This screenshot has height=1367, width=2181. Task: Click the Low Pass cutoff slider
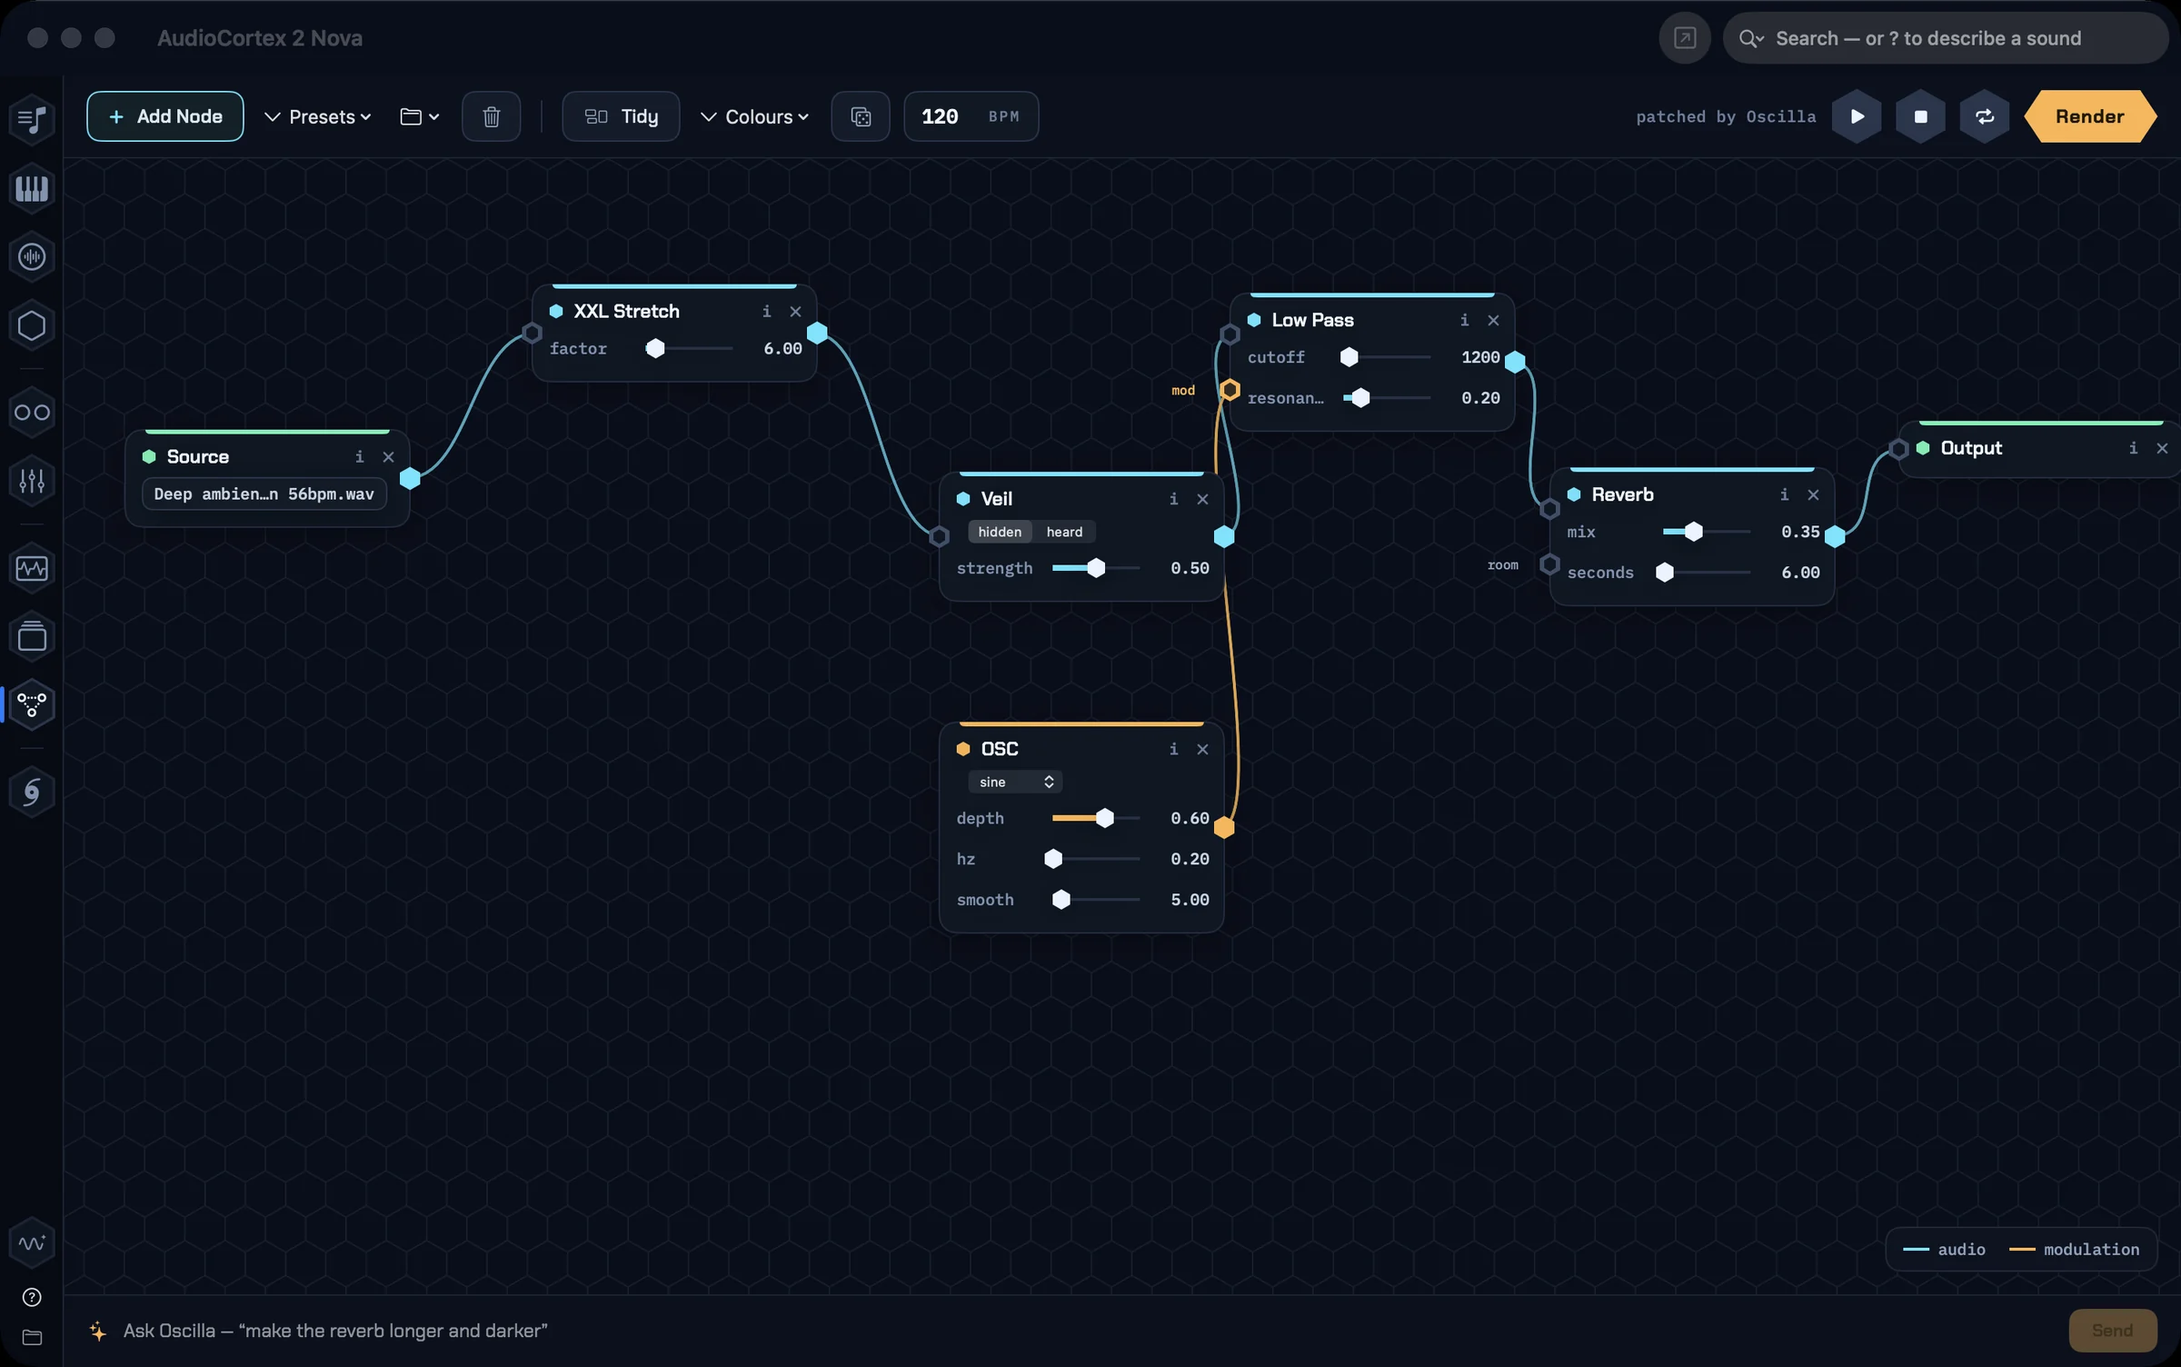click(x=1387, y=357)
